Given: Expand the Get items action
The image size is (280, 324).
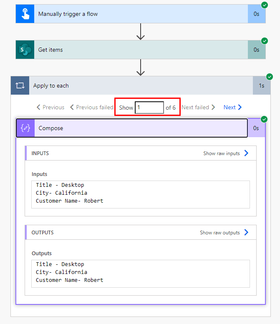Looking at the screenshot, I should click(x=141, y=50).
